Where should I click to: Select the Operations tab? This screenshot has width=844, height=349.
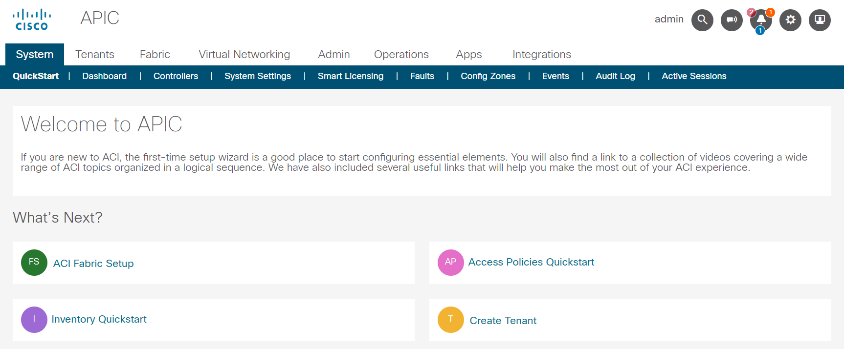[401, 54]
